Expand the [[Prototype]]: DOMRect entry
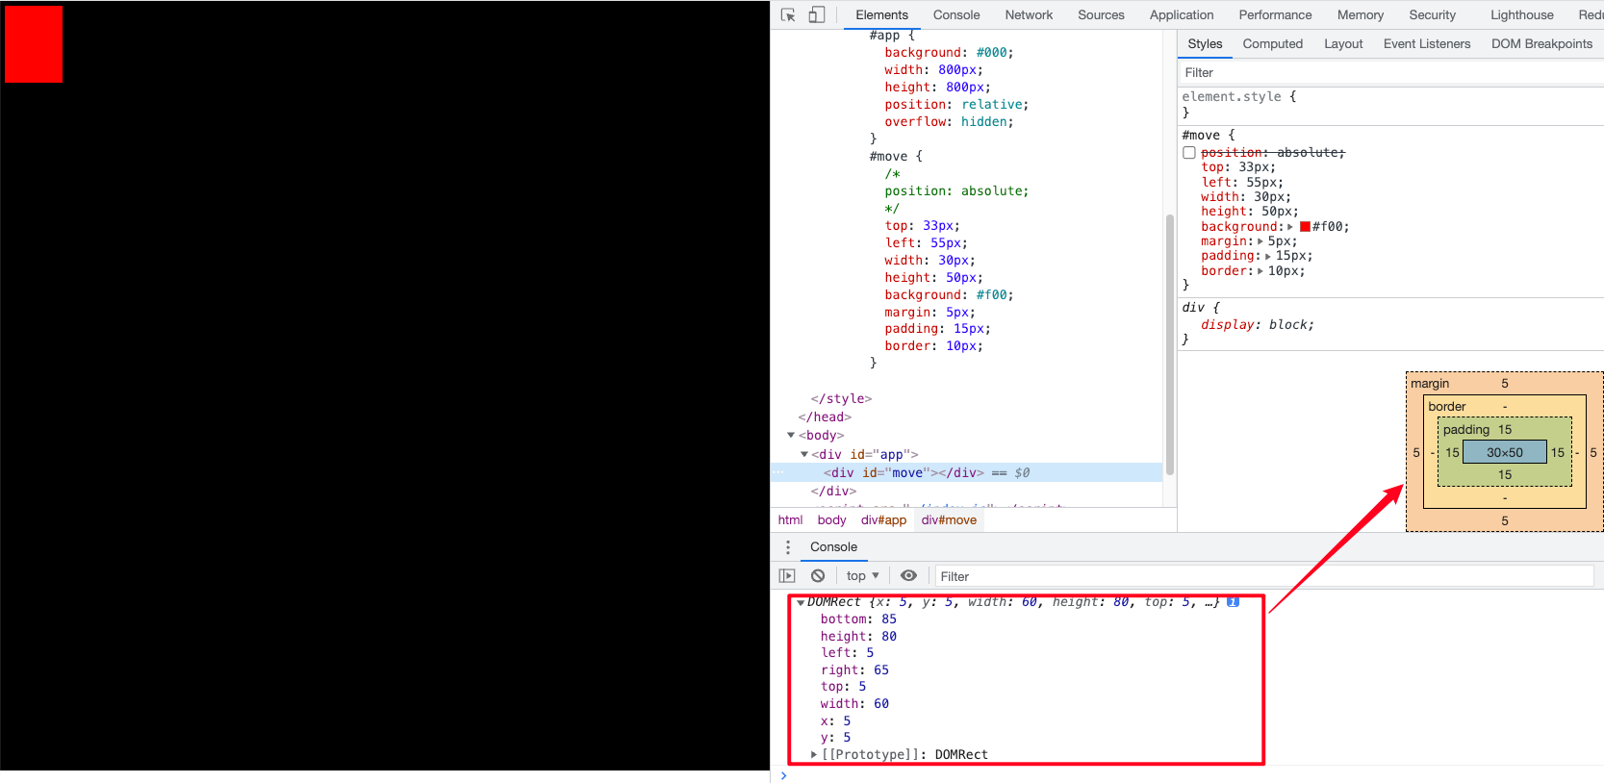 pos(814,755)
